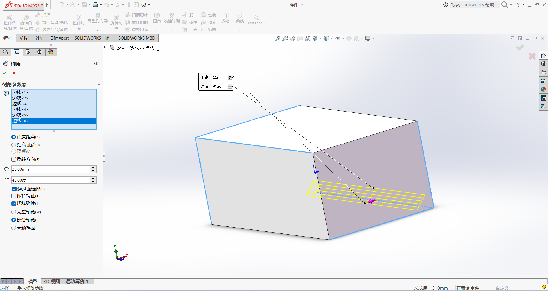Switch to the 草图 sketch tab
This screenshot has width=548, height=291.
24,38
